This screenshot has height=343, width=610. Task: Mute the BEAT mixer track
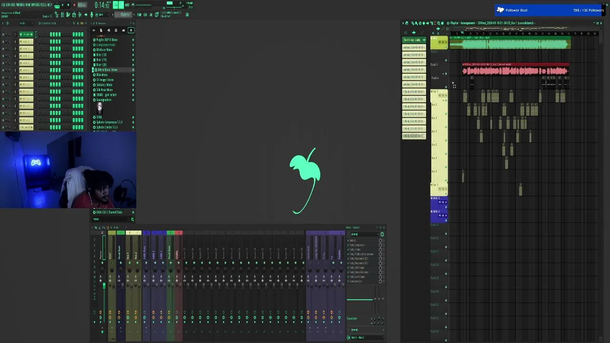click(x=112, y=263)
